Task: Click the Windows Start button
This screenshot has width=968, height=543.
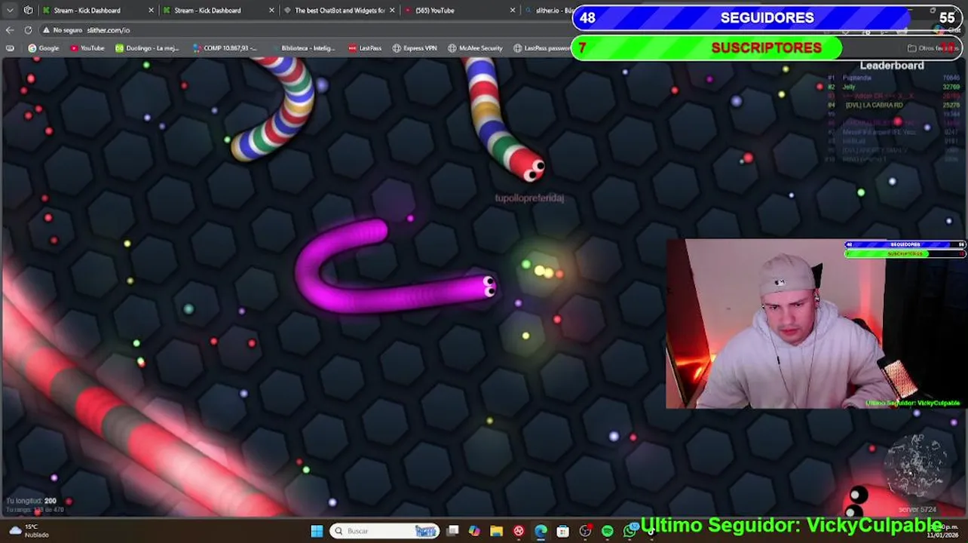Action: pos(317,531)
